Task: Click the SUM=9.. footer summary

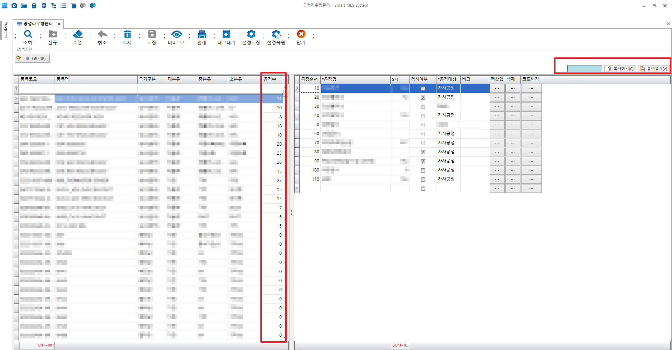Action: [400, 345]
